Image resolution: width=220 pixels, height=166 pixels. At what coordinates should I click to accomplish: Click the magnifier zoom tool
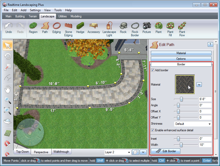click(8, 100)
